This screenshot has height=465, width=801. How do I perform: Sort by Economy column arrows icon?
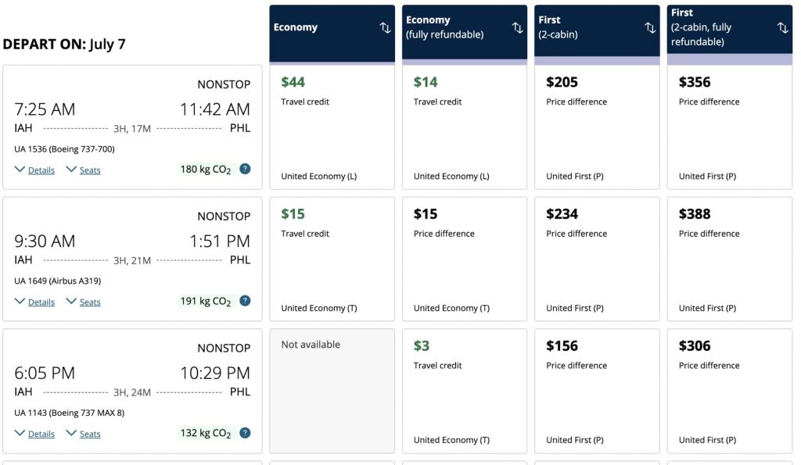[385, 27]
